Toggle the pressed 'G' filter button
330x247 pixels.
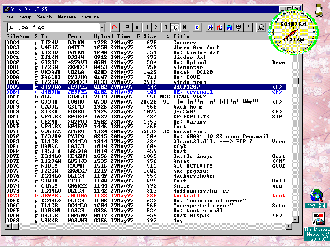click(175, 28)
